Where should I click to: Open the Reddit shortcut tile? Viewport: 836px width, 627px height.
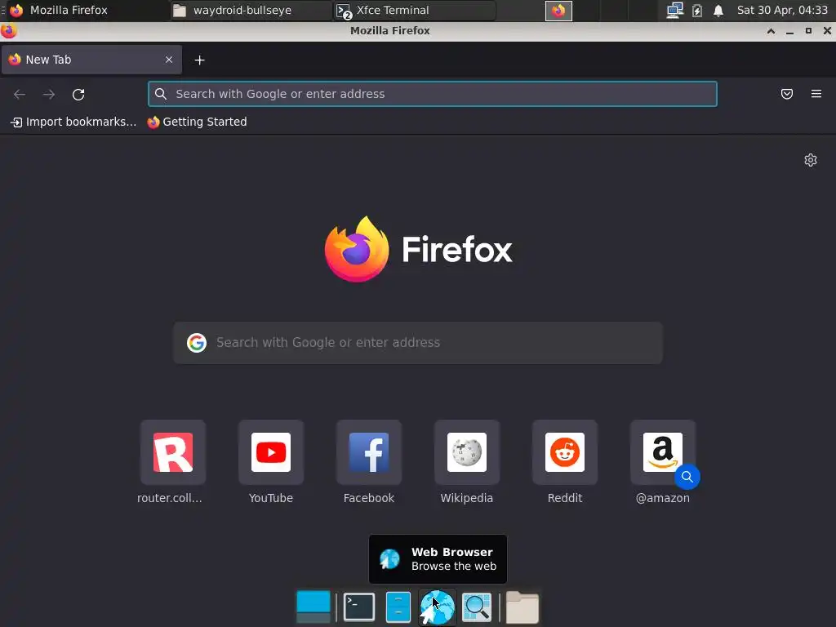coord(565,452)
